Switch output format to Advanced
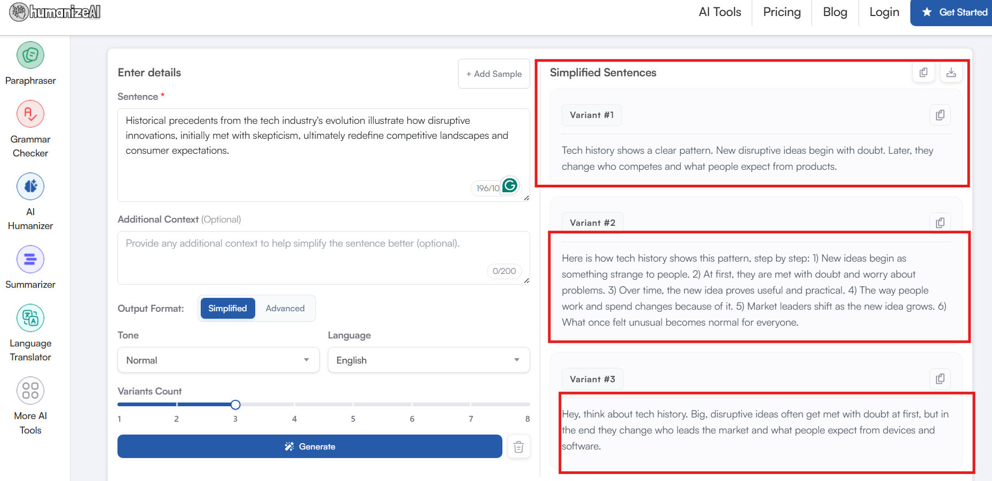Image resolution: width=992 pixels, height=481 pixels. pos(285,309)
